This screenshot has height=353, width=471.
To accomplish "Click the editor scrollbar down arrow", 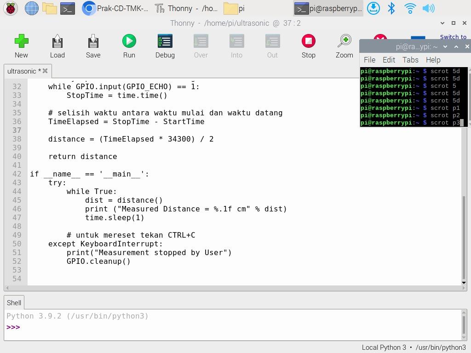I will [464, 283].
